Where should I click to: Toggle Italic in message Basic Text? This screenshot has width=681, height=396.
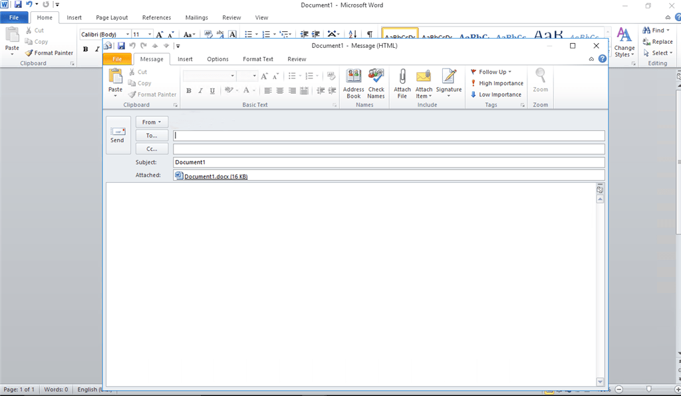[200, 90]
